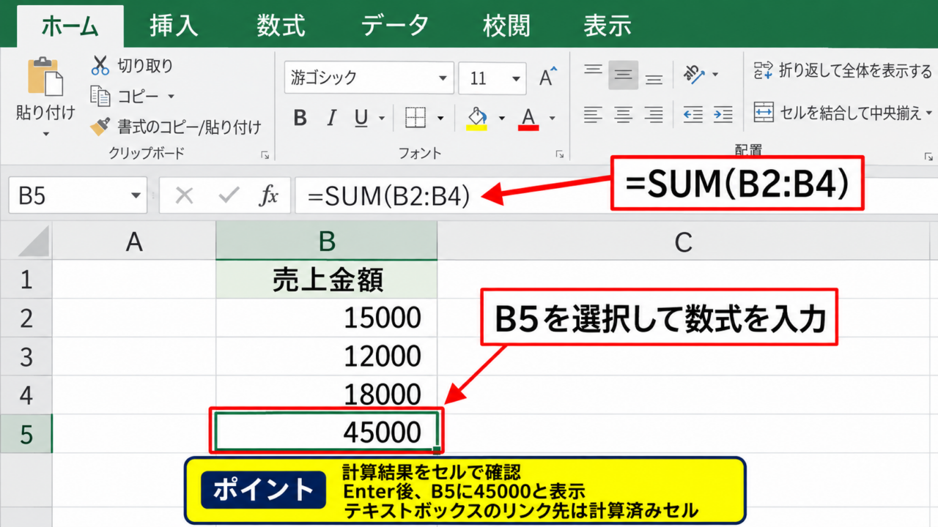This screenshot has height=527, width=938.
Task: Click the fx insert function icon
Action: (269, 195)
